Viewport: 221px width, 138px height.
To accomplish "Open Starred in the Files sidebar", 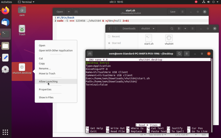I will point(122,43).
